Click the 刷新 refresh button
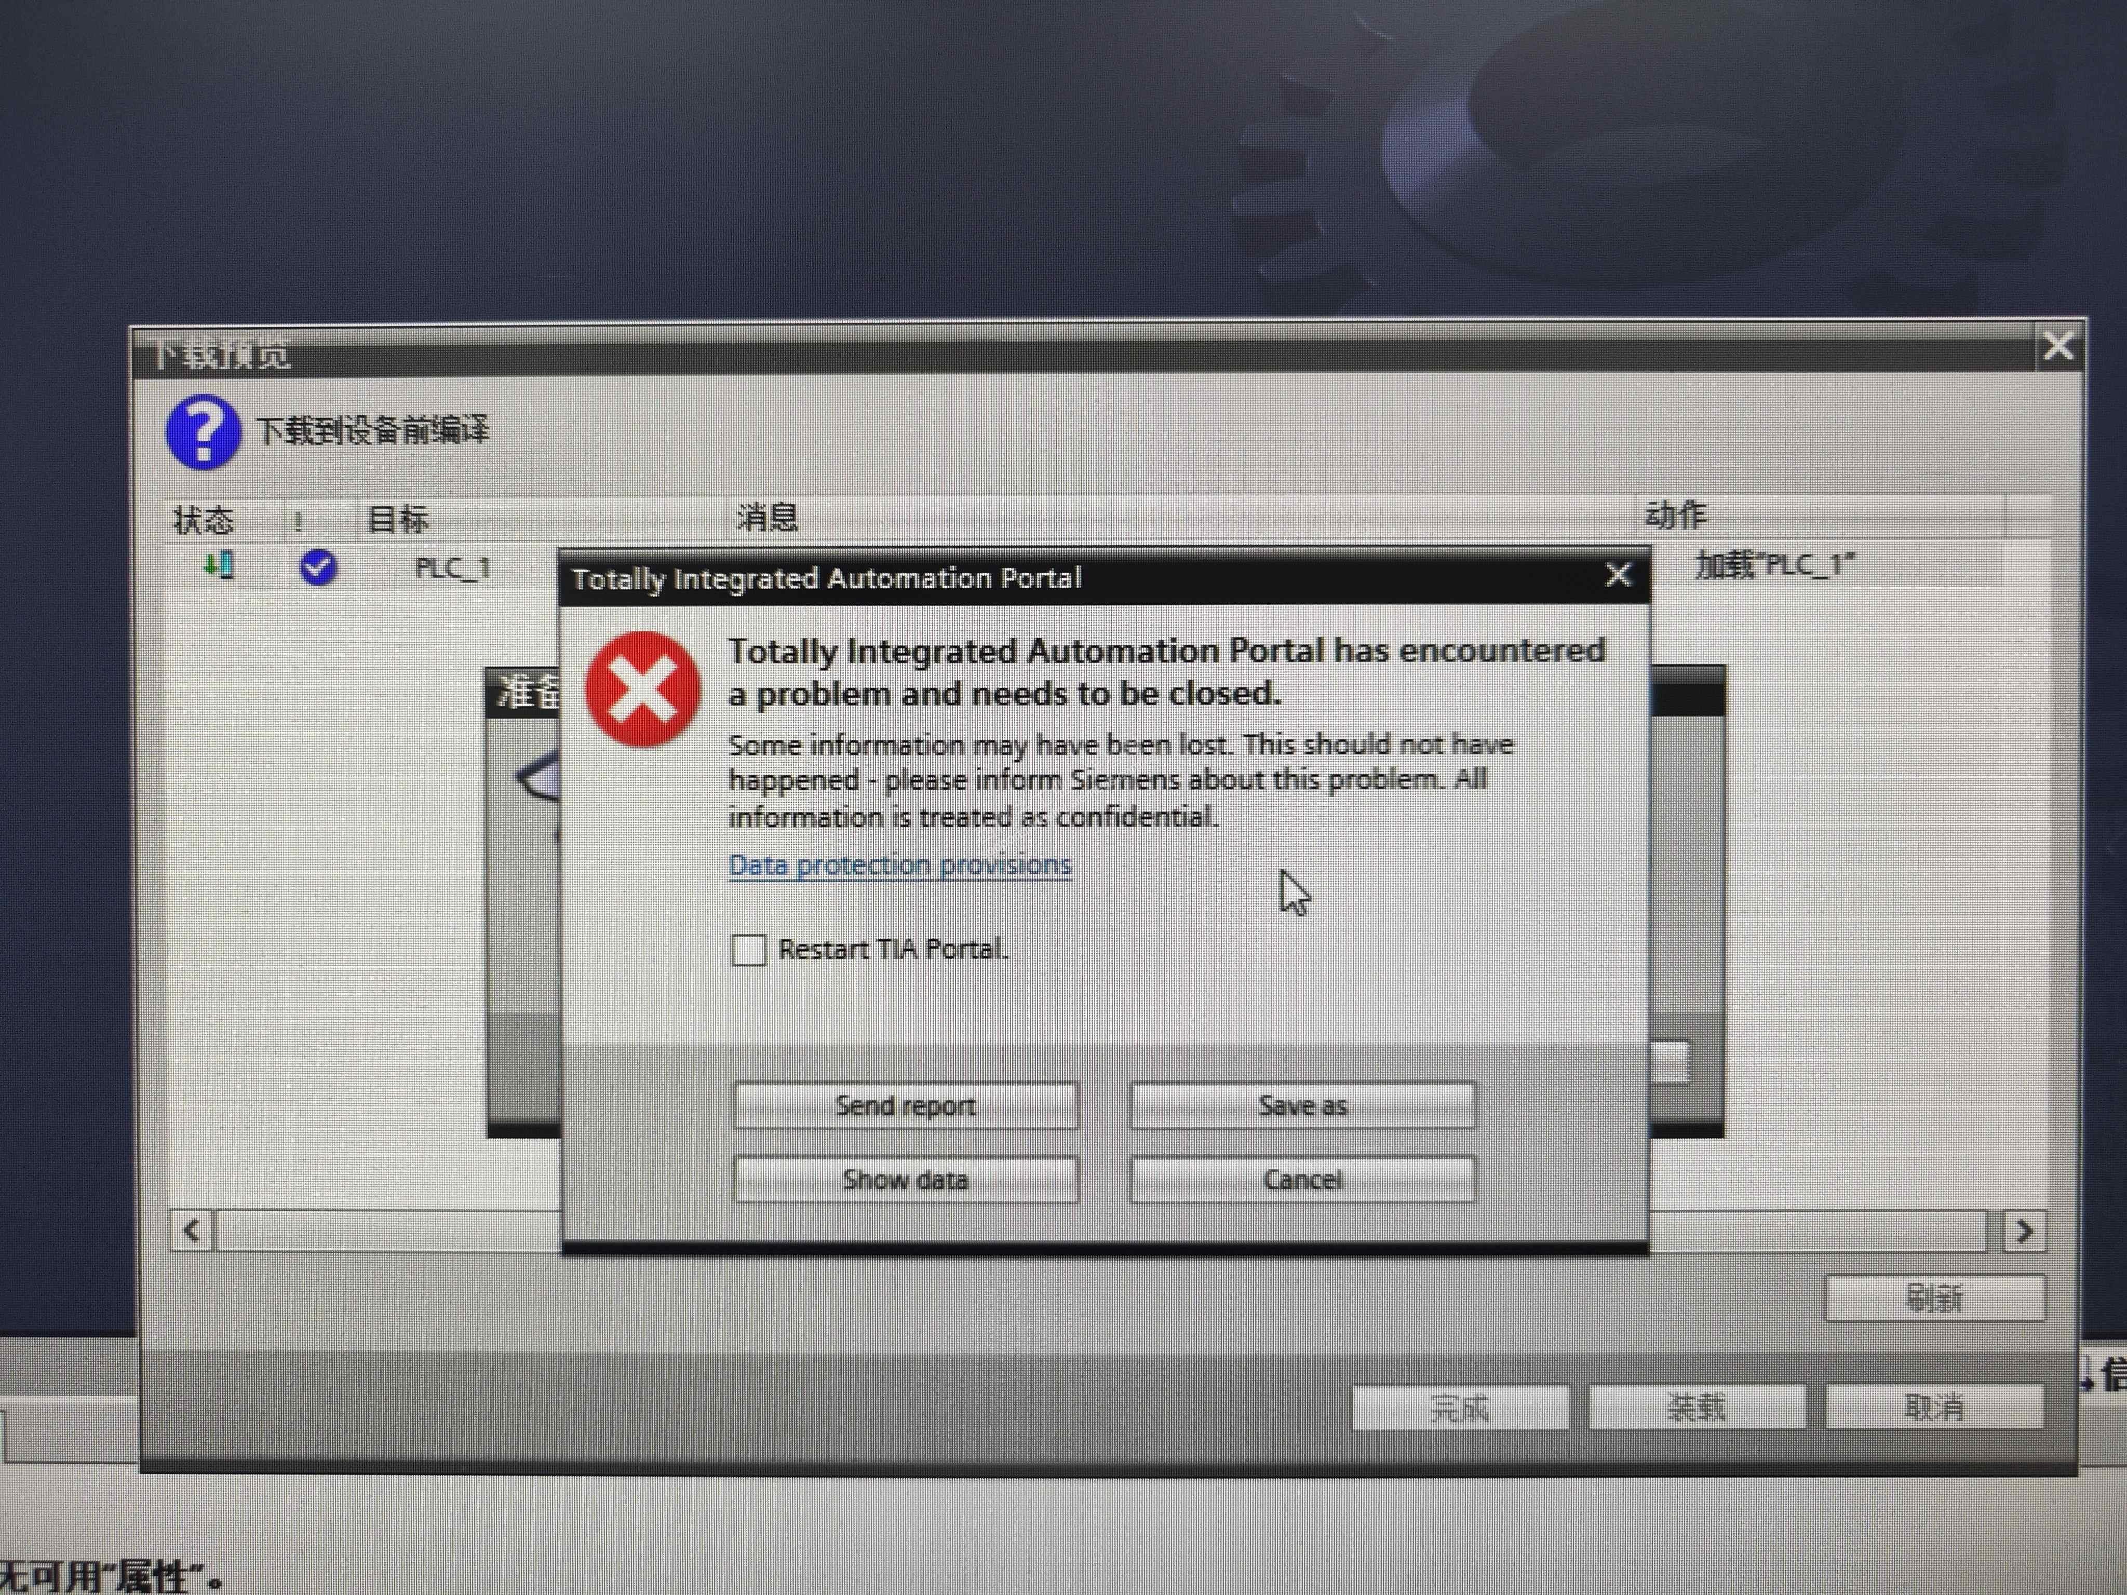Image resolution: width=2127 pixels, height=1595 pixels. click(x=1934, y=1299)
